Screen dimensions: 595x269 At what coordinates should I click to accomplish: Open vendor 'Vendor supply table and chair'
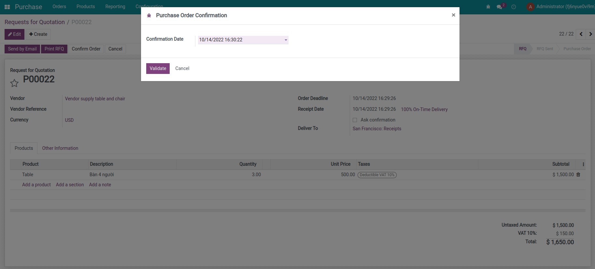pyautogui.click(x=95, y=99)
